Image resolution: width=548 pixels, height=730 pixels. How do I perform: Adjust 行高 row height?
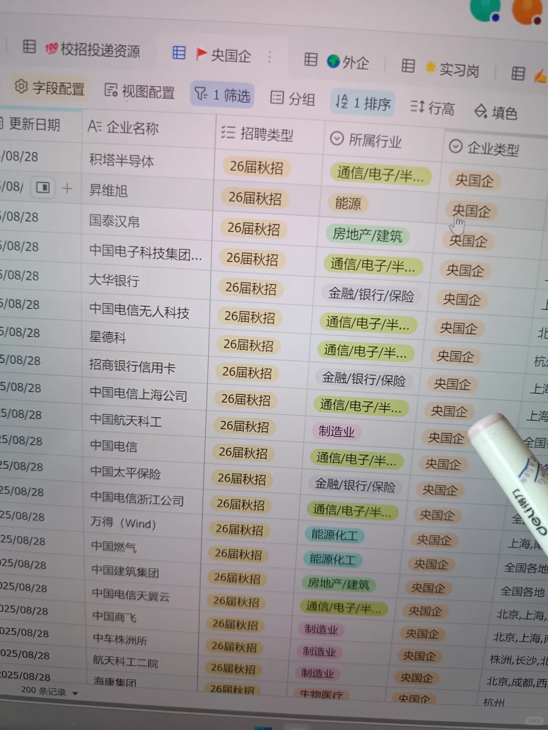point(432,107)
